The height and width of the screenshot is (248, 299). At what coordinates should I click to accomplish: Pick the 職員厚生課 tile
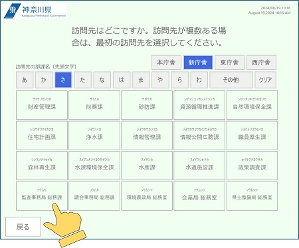(252, 135)
